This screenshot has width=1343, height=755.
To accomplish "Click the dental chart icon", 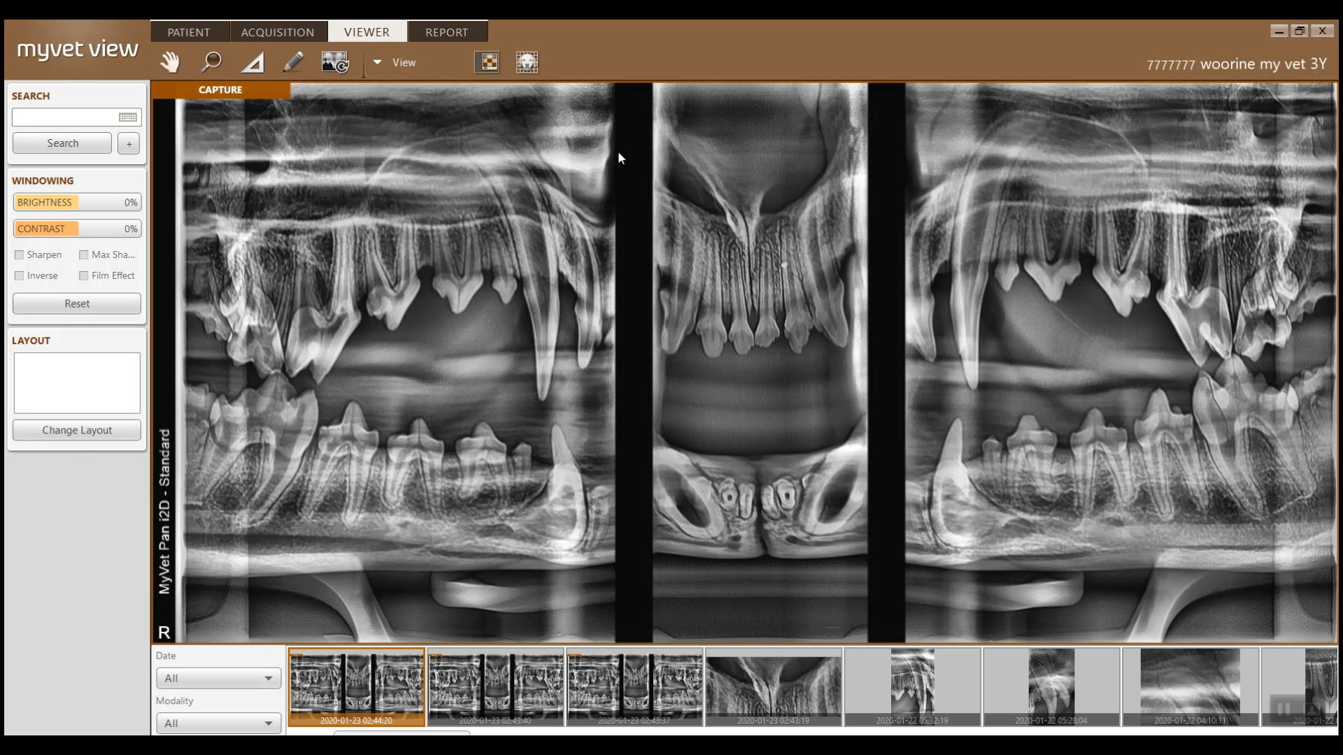I will pos(527,62).
